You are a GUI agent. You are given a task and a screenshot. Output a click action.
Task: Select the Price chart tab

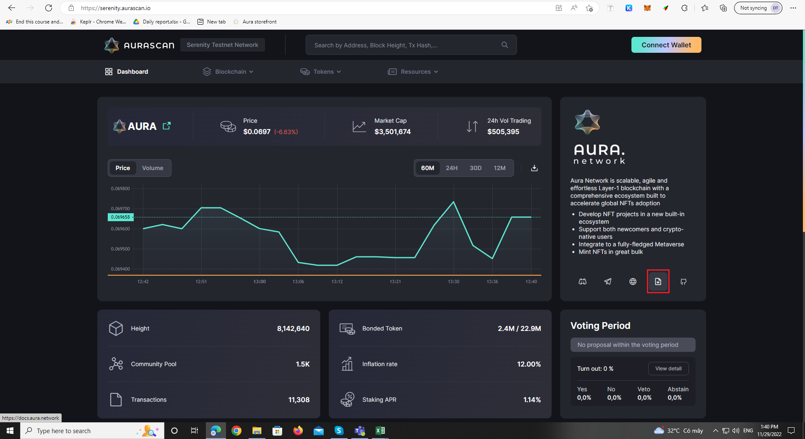click(122, 168)
